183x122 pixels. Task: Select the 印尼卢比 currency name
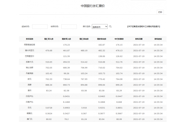coord(30,96)
